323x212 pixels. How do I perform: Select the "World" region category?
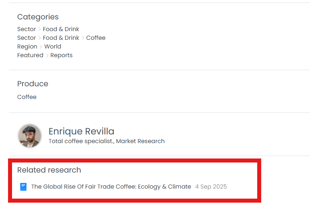52,46
